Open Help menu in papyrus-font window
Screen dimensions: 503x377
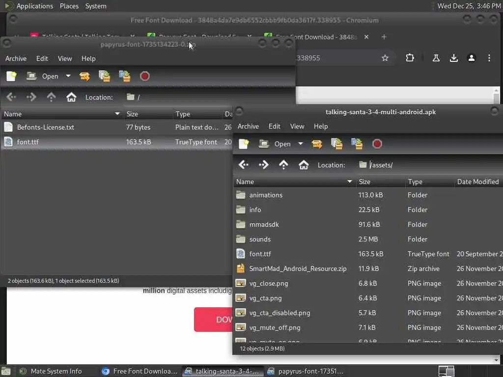88,59
